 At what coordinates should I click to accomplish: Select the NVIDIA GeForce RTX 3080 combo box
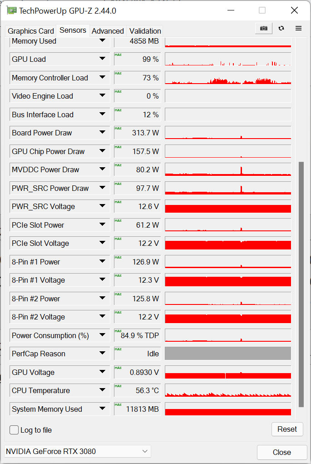point(77,451)
